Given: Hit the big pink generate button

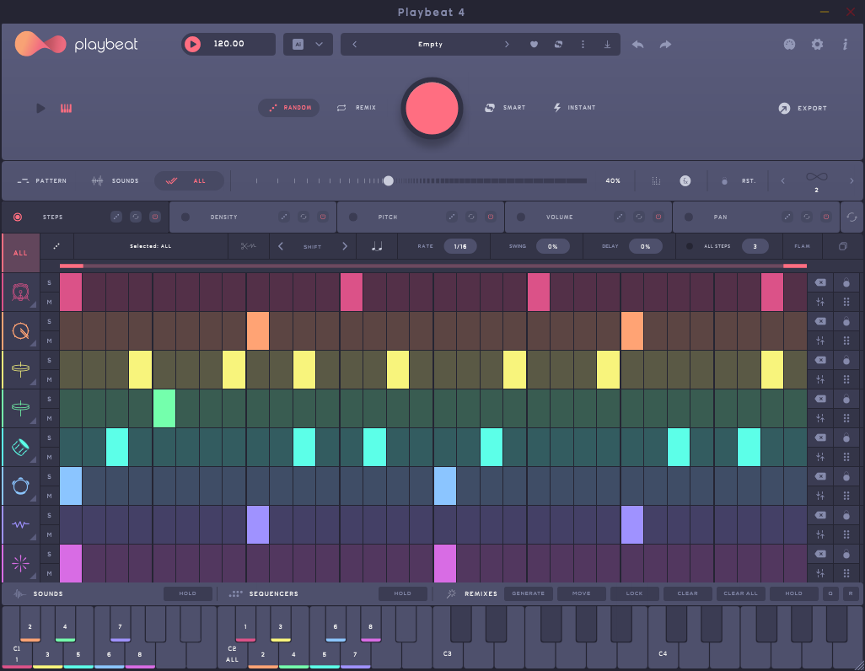Looking at the screenshot, I should click(x=432, y=108).
